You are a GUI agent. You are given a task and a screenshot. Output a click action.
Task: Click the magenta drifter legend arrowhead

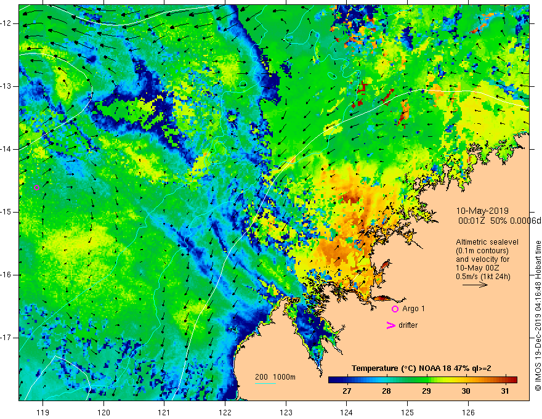[390, 325]
